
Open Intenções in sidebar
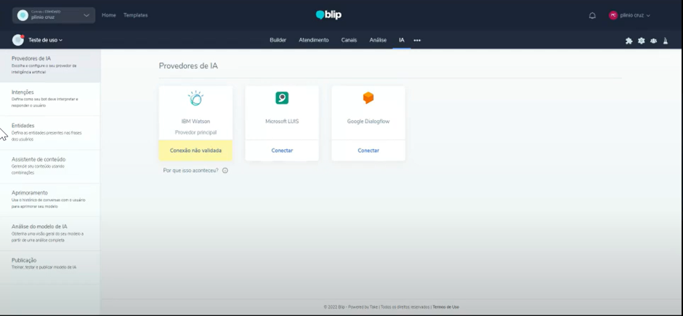tap(50, 99)
